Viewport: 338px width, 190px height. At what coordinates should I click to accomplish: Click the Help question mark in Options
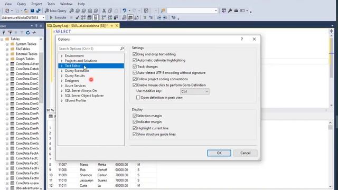click(x=242, y=39)
